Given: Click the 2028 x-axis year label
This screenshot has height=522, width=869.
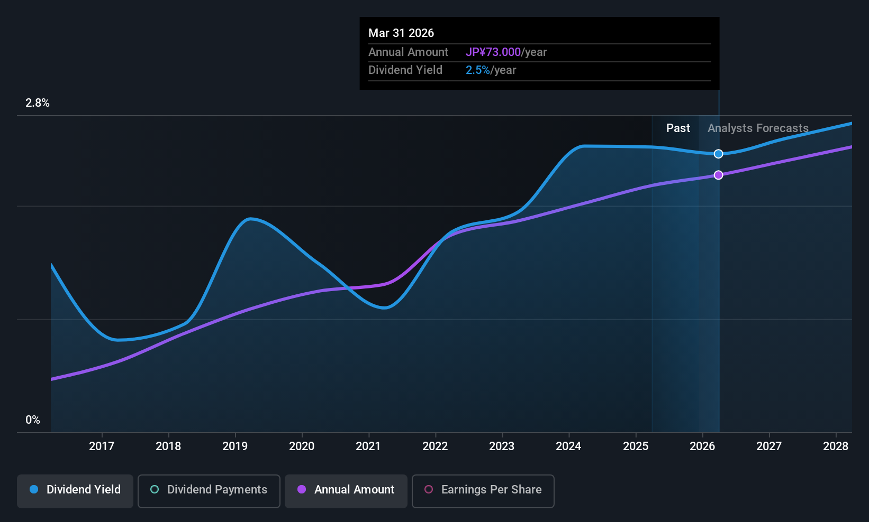Looking at the screenshot, I should pos(836,446).
